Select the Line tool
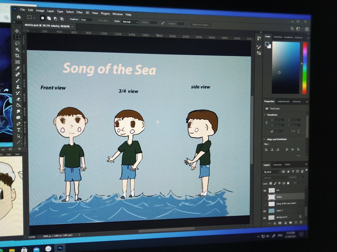This screenshot has width=337, height=252. (19, 142)
